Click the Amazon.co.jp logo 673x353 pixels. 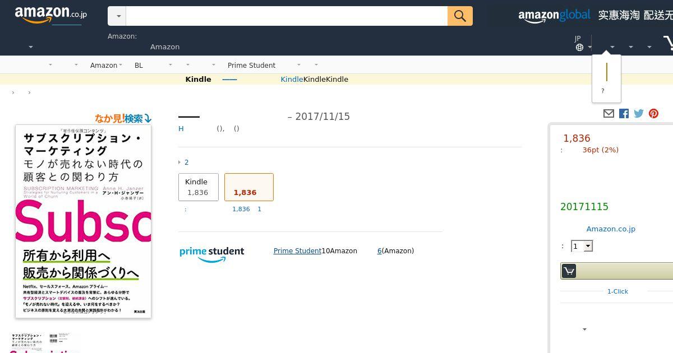[51, 15]
